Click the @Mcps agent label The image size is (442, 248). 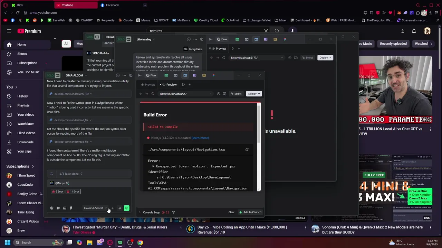click(60, 183)
